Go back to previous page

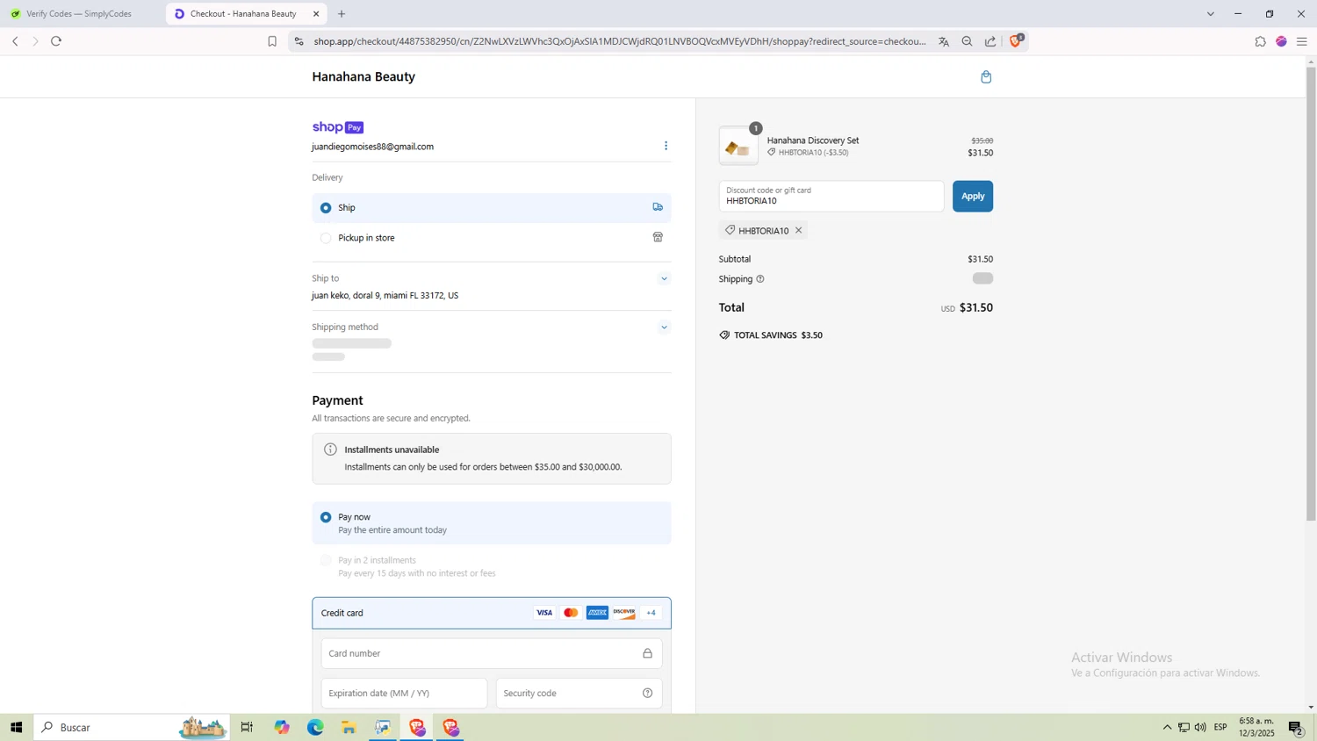tap(15, 41)
